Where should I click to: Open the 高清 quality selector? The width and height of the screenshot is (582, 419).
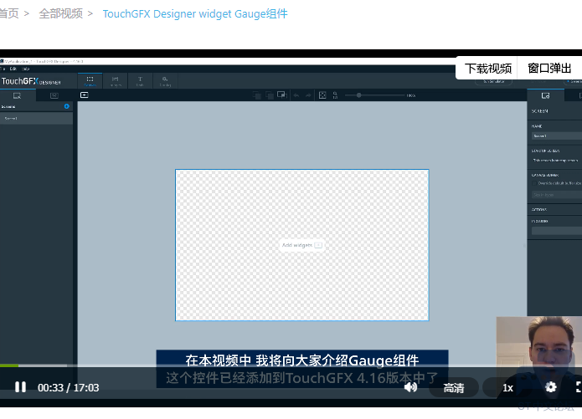pos(454,388)
